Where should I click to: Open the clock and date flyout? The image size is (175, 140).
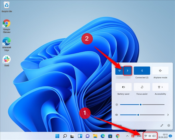coord(163,136)
